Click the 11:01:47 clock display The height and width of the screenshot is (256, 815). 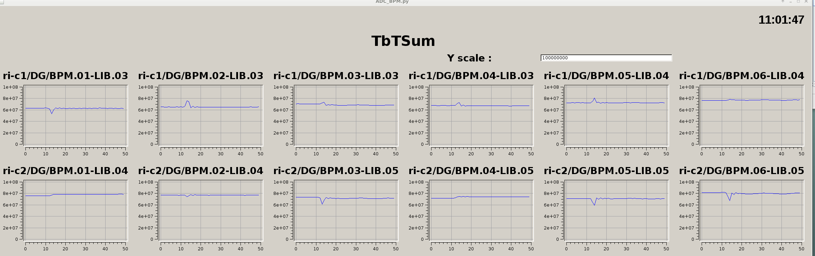pyautogui.click(x=781, y=20)
